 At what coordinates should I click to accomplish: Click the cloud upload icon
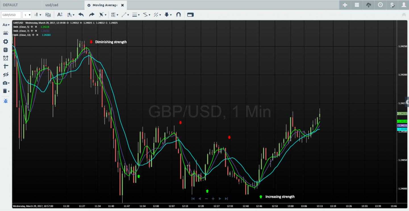[x=368, y=5]
